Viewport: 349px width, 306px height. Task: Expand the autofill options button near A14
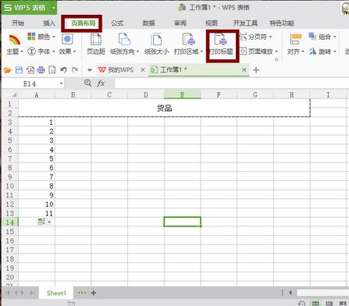tap(45, 222)
